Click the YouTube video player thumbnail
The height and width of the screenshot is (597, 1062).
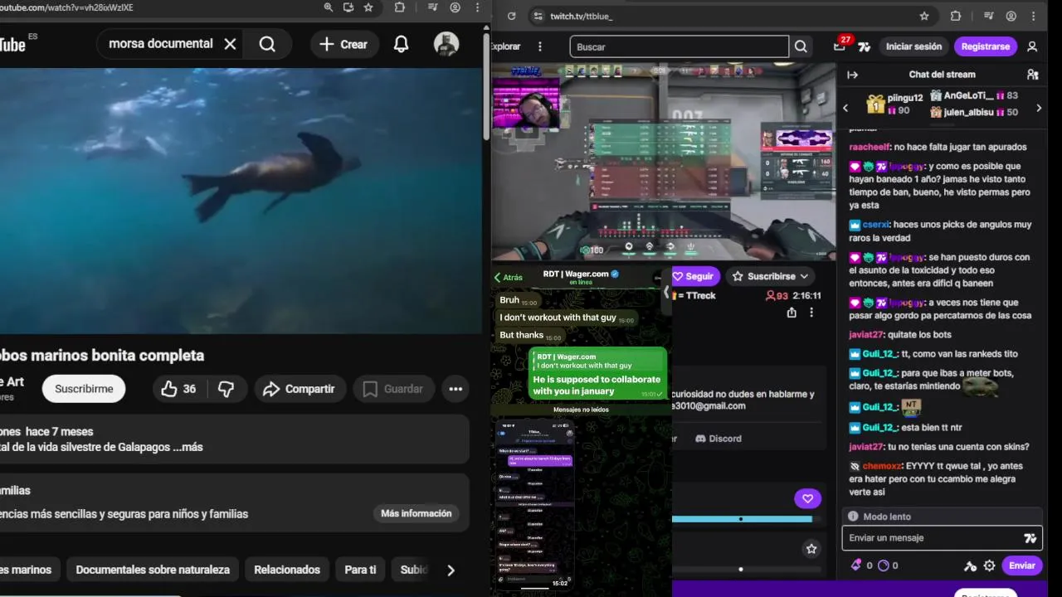pos(241,201)
